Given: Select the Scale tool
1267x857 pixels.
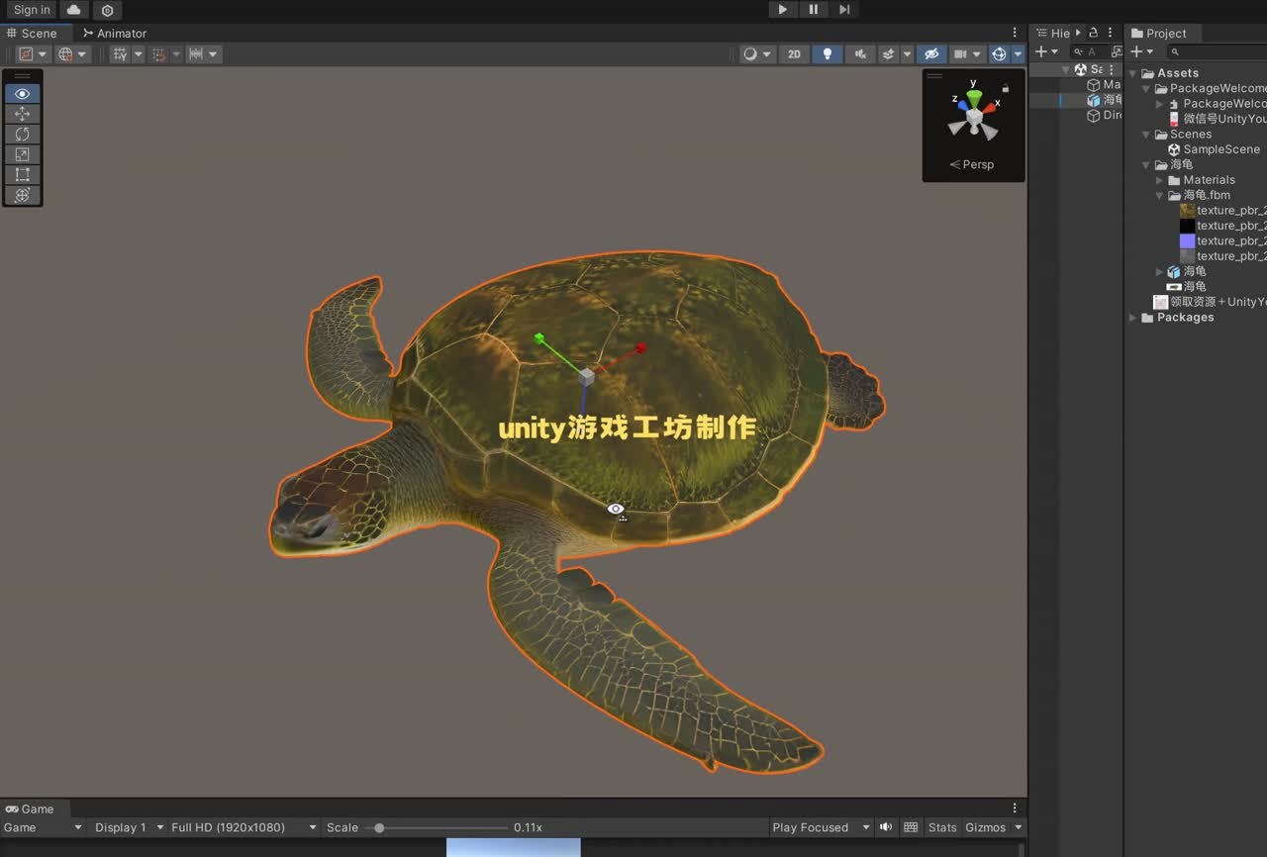Looking at the screenshot, I should click(22, 154).
